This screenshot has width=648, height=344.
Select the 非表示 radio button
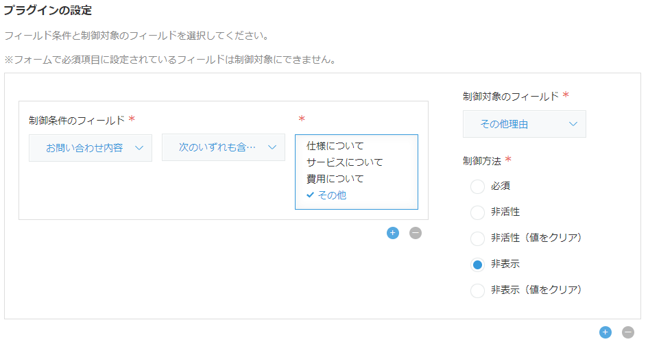(x=478, y=265)
